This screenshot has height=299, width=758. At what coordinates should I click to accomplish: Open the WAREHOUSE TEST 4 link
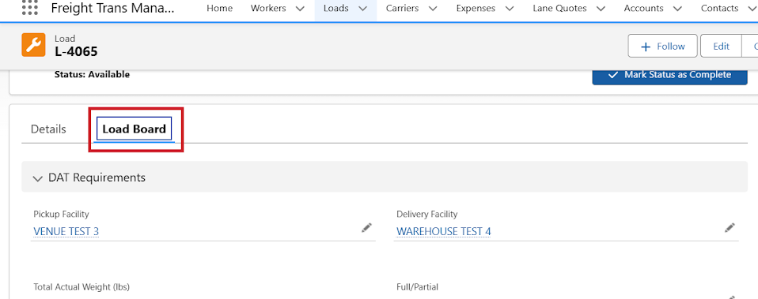(x=443, y=231)
